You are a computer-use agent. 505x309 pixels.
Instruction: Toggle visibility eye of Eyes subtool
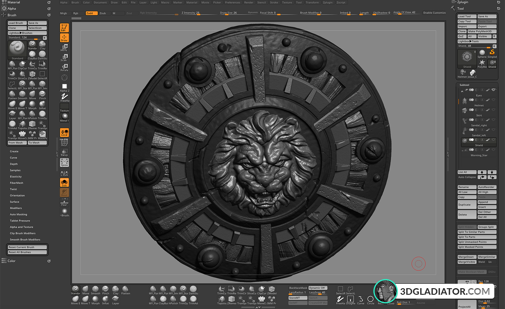[x=493, y=90]
